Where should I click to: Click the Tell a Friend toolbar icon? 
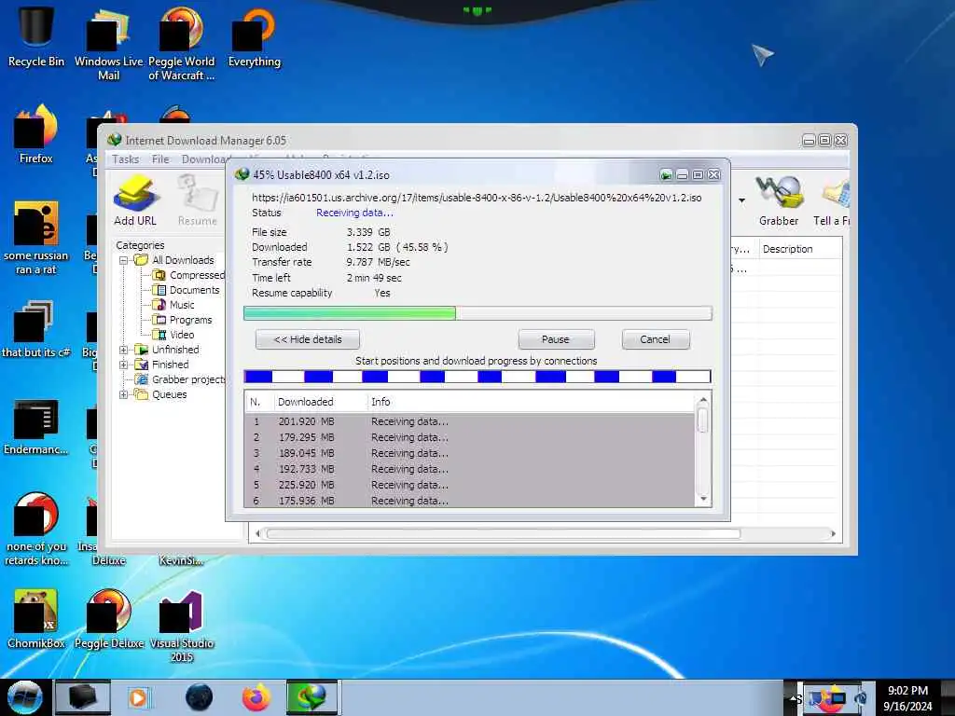pyautogui.click(x=833, y=200)
